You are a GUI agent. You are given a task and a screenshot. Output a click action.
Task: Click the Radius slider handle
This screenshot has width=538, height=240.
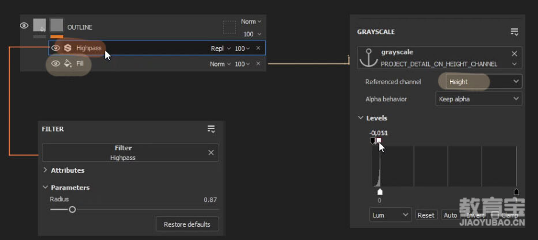[x=72, y=210]
